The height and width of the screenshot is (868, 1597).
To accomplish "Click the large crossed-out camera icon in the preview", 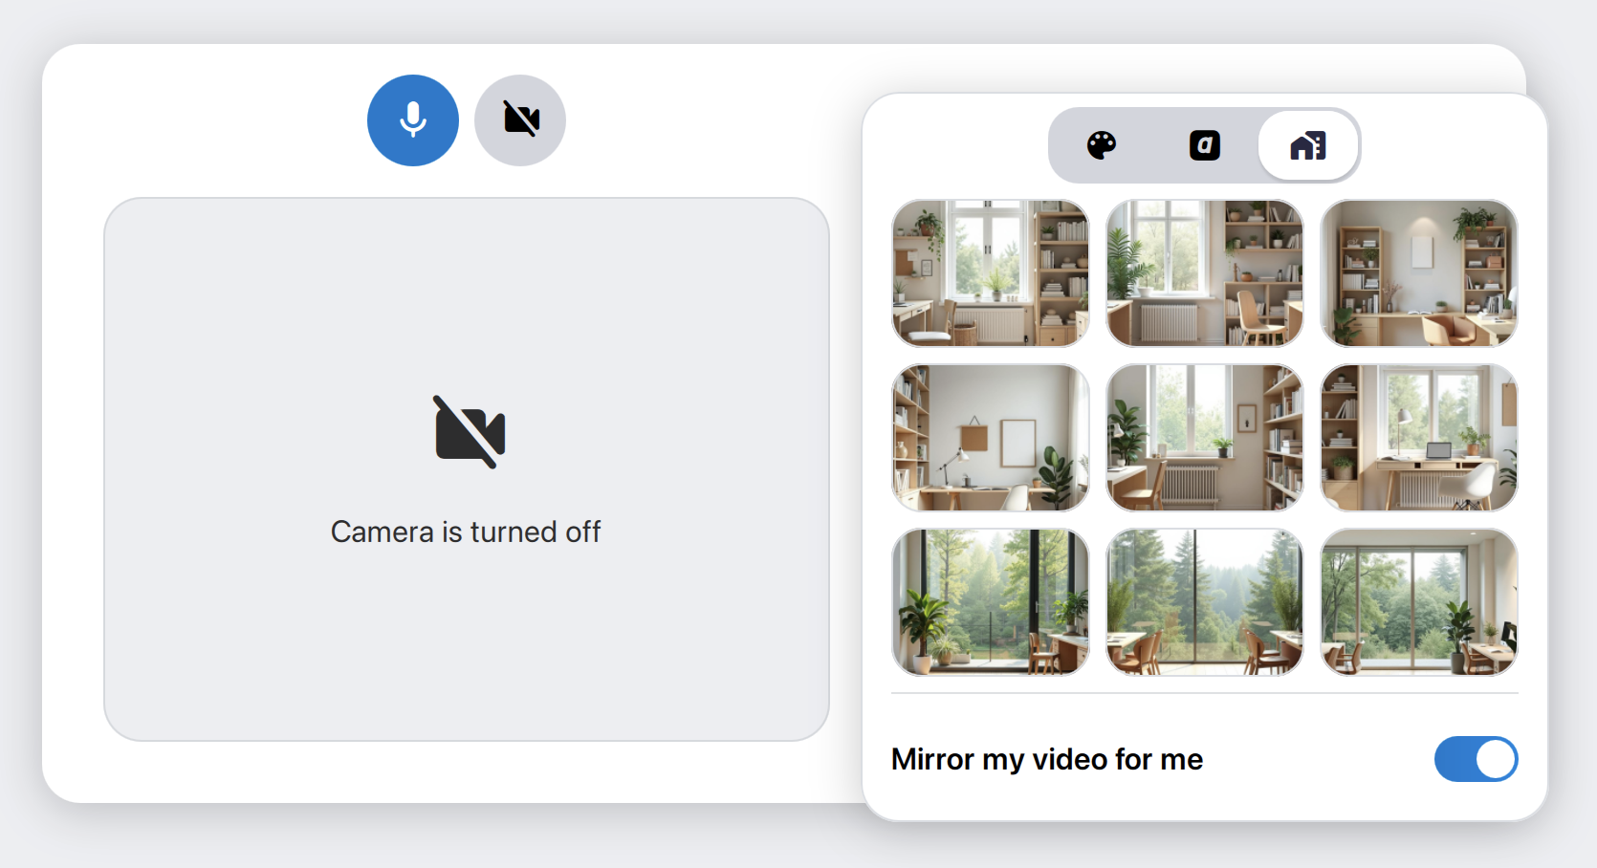I will (470, 432).
